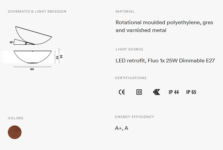Click the Material section heading
The height and width of the screenshot is (150, 223).
(125, 12)
